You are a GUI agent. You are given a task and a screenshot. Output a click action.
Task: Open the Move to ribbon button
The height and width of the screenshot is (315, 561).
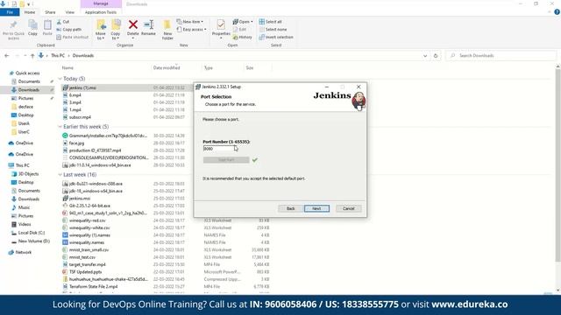[x=101, y=29]
